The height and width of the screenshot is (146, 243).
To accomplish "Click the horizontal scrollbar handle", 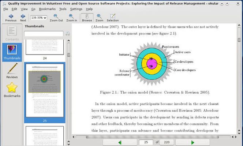I will pyautogui.click(x=152, y=137).
